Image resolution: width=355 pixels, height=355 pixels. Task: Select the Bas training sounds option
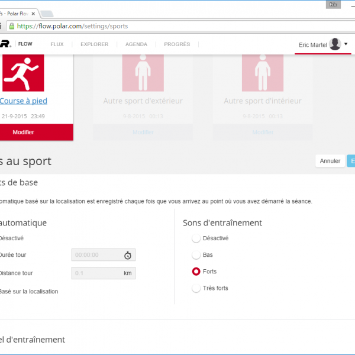pos(196,255)
